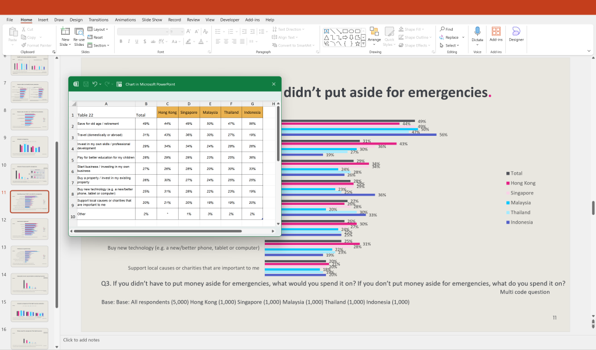Image resolution: width=596 pixels, height=350 pixels.
Task: Open the font size combo box
Action: (177, 31)
